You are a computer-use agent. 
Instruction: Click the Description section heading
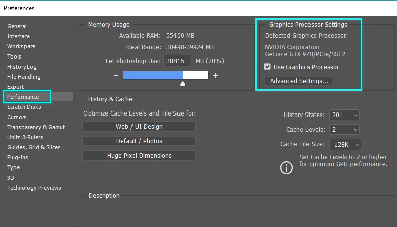pos(104,196)
